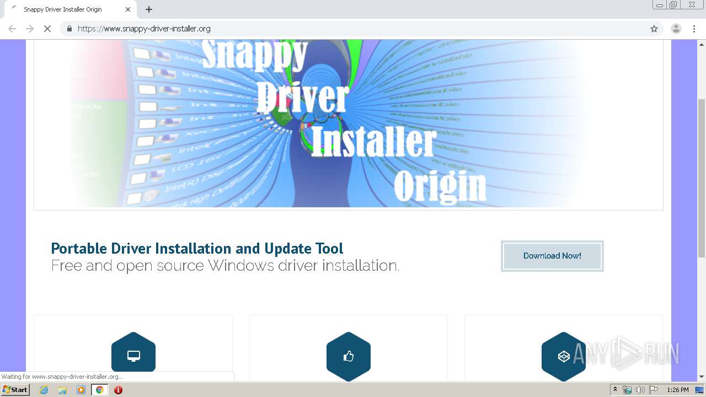Open the media player taskbar icon
Image resolution: width=706 pixels, height=397 pixels.
tap(81, 390)
